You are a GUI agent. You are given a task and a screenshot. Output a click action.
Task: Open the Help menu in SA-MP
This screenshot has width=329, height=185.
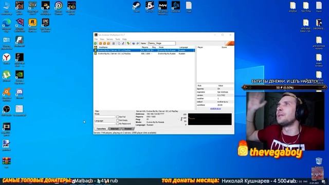[124, 39]
